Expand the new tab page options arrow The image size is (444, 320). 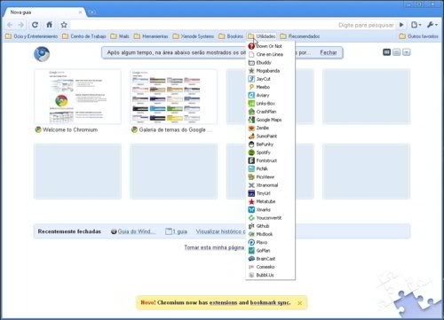point(407,52)
